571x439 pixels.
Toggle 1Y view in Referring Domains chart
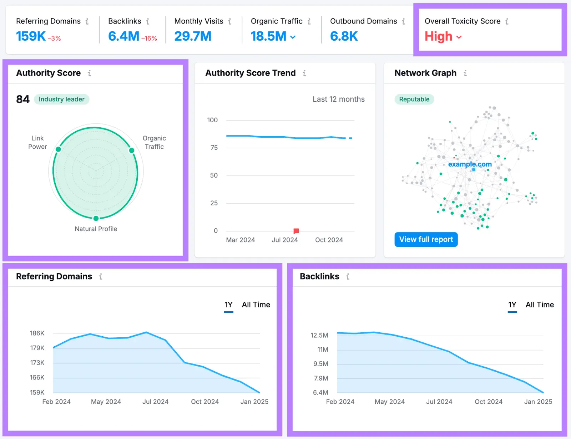pos(228,305)
